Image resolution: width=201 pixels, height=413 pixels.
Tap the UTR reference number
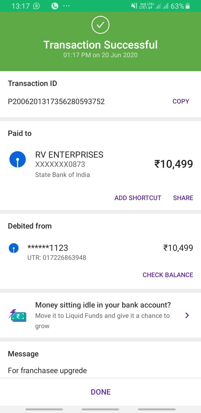[57, 257]
